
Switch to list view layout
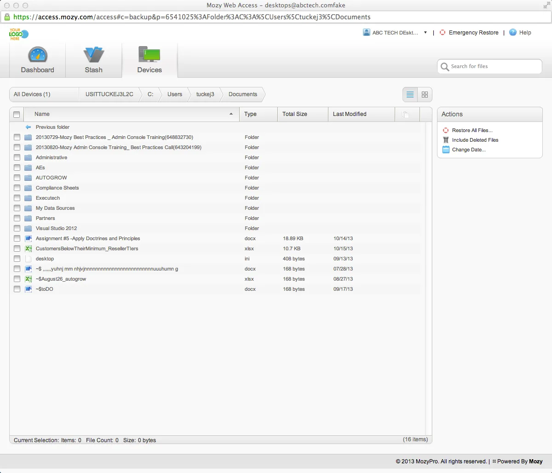[410, 94]
